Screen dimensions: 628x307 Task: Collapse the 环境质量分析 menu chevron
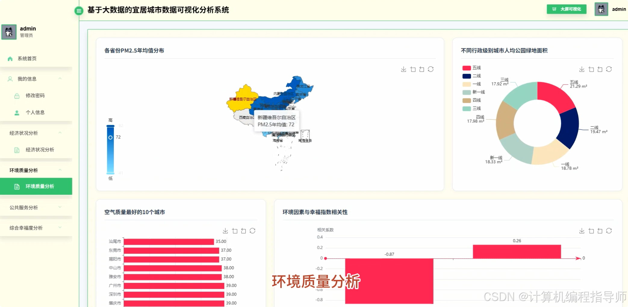tap(60, 170)
